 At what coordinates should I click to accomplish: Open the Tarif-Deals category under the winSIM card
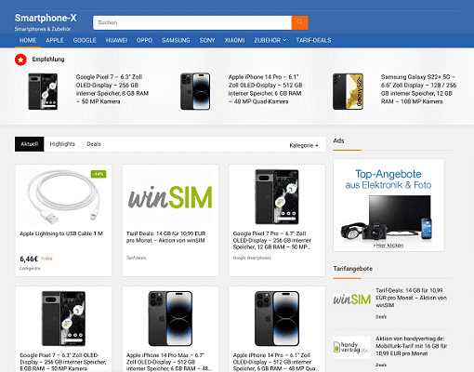point(136,258)
